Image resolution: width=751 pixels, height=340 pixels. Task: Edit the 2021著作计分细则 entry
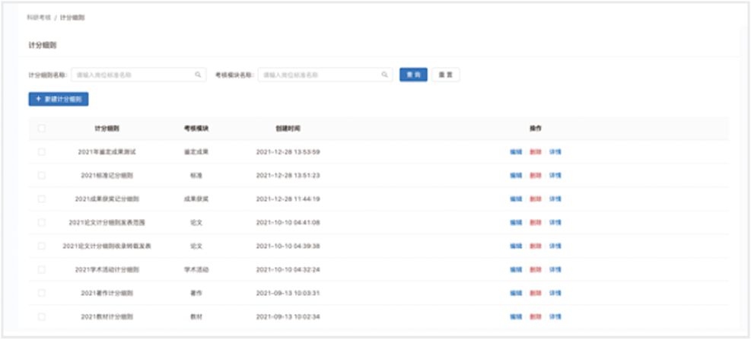(x=516, y=293)
